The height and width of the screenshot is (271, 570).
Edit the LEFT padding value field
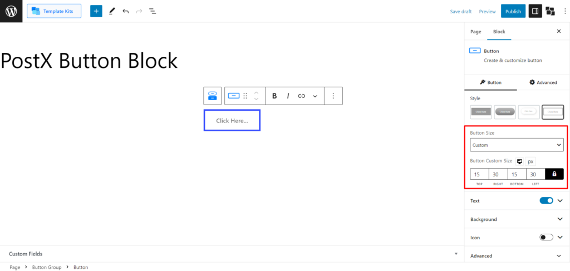coord(536,174)
